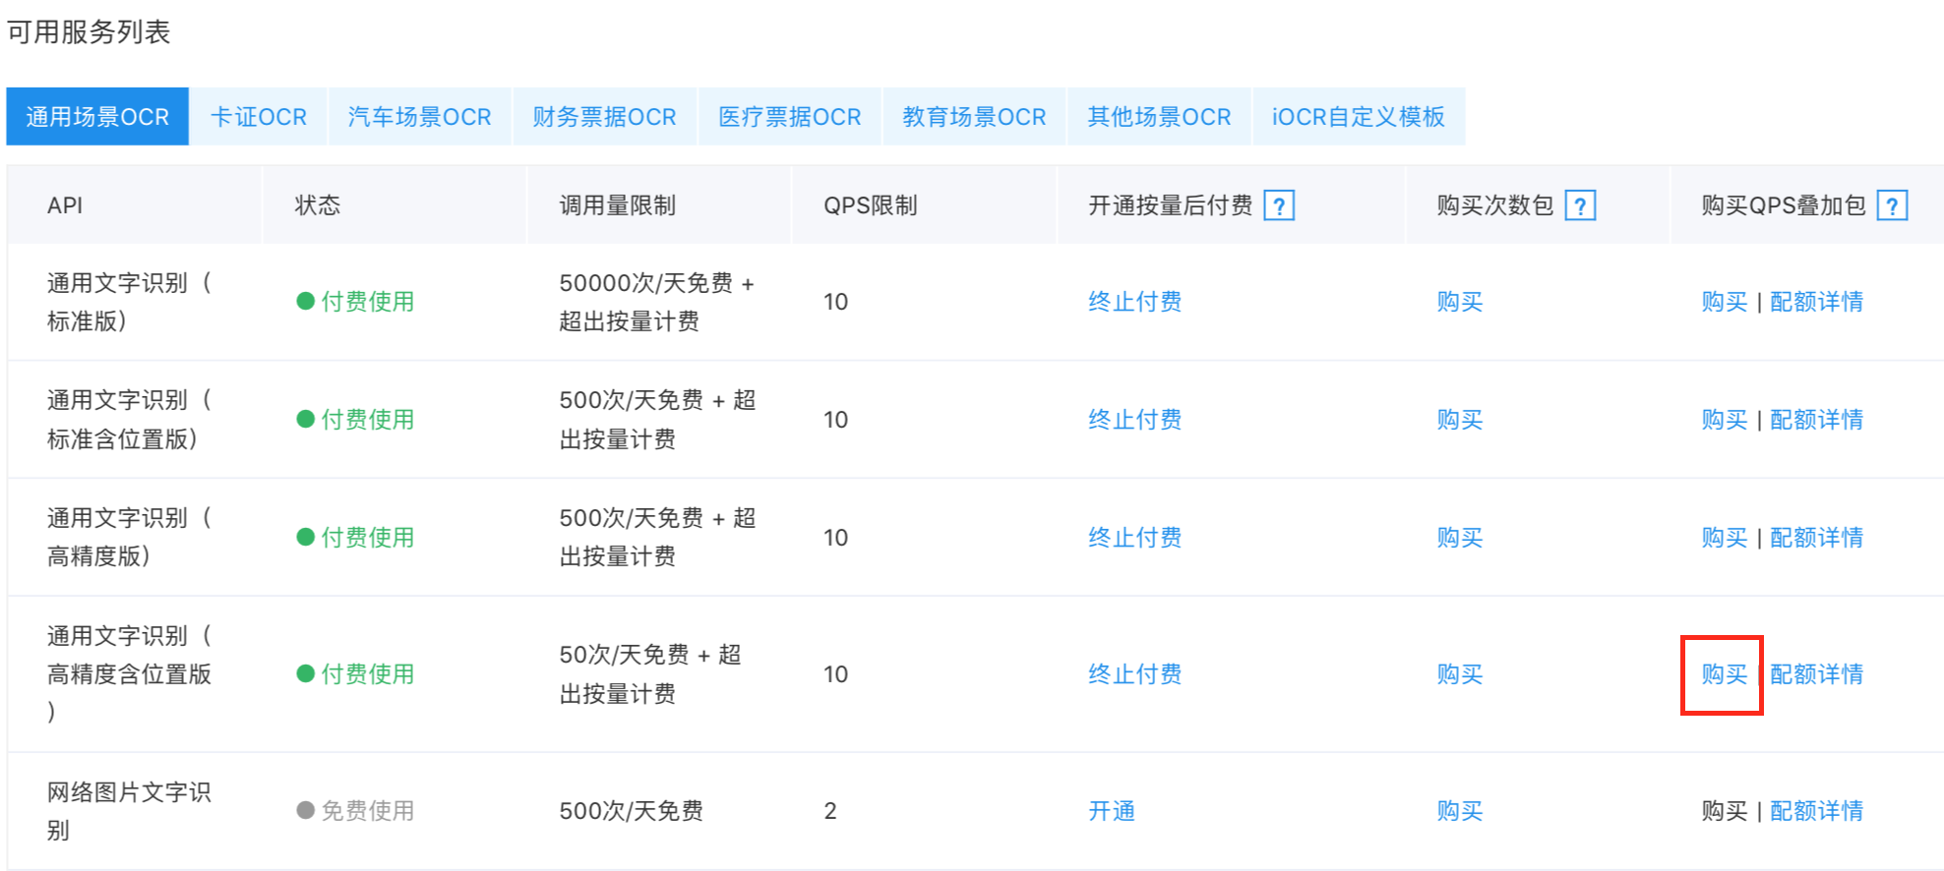The height and width of the screenshot is (871, 1944).
Task: Open 配额详情 for 标准含位置版
Action: click(x=1817, y=420)
